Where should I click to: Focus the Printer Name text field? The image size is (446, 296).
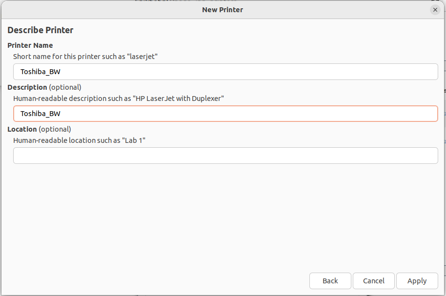pos(225,72)
